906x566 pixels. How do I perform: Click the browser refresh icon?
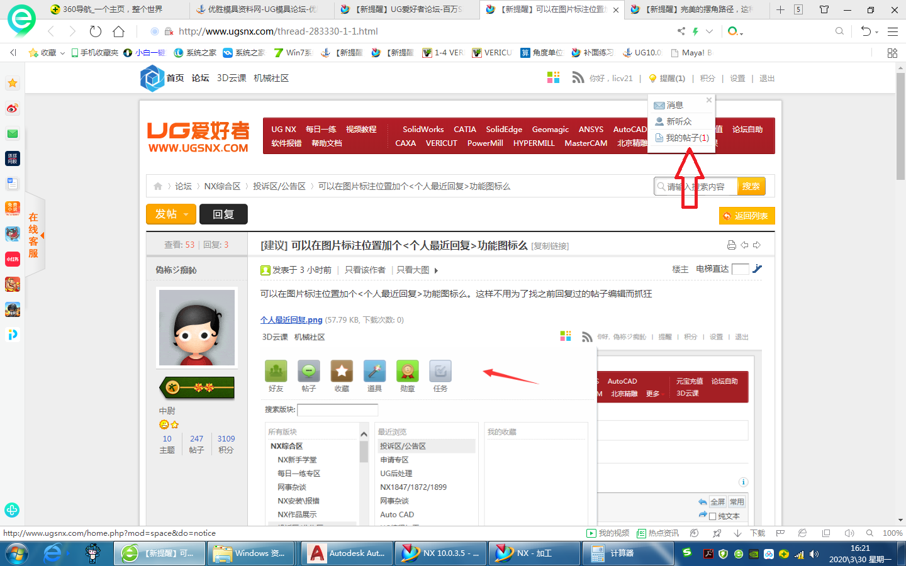click(x=96, y=31)
